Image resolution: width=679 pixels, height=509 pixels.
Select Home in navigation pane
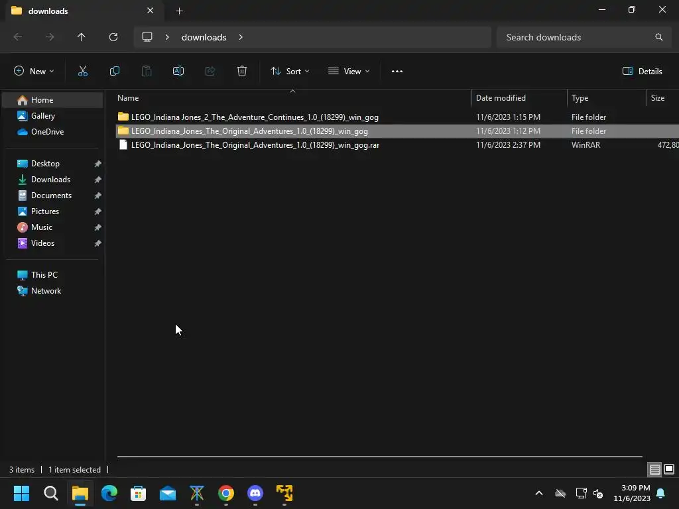[53, 100]
